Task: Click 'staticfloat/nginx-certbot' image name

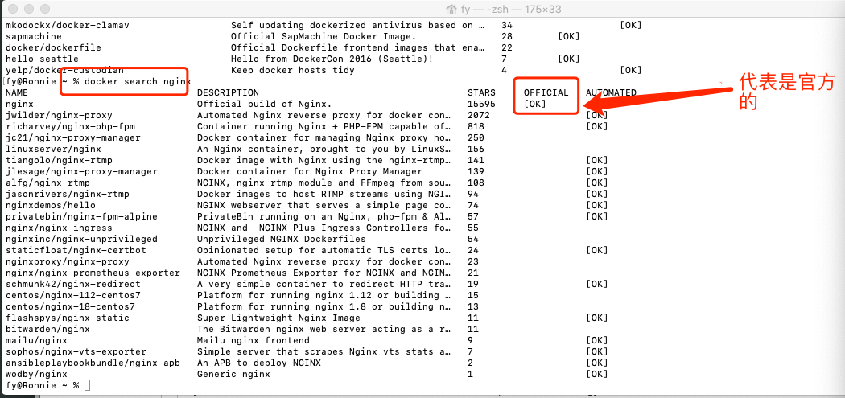Action: tap(76, 250)
